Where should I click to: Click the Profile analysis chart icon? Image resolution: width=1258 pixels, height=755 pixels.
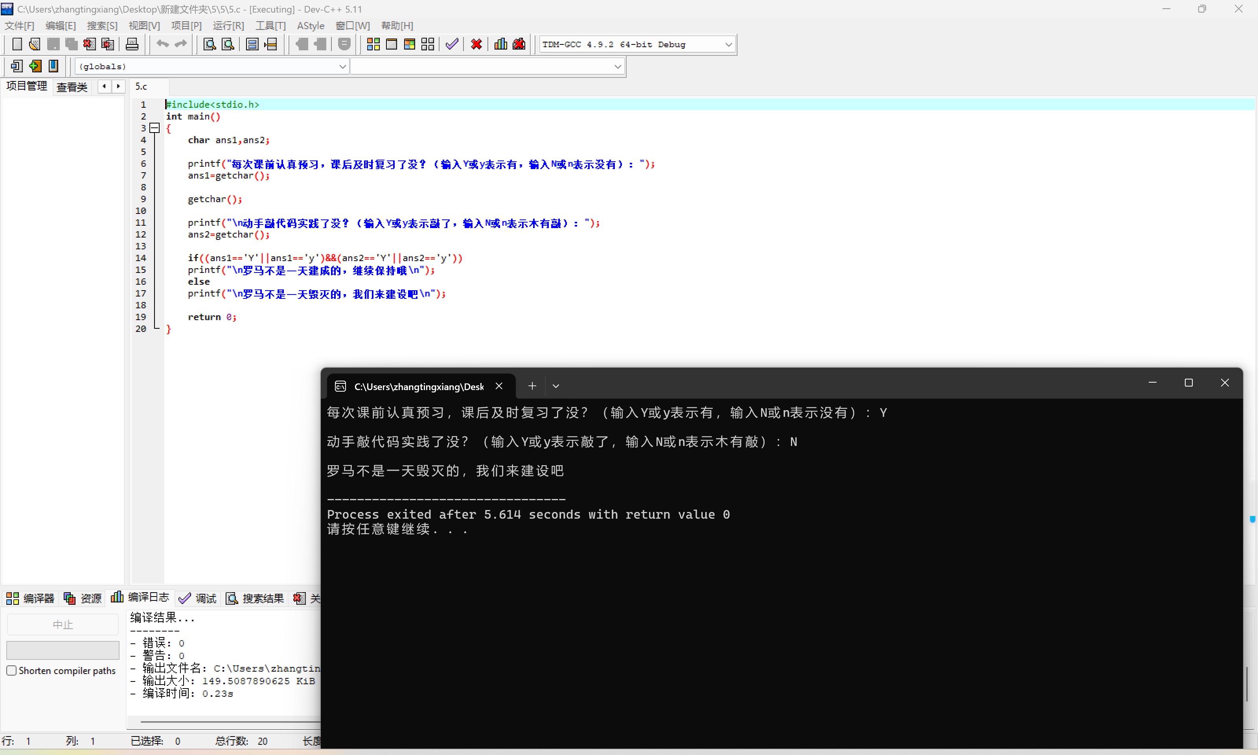point(500,44)
